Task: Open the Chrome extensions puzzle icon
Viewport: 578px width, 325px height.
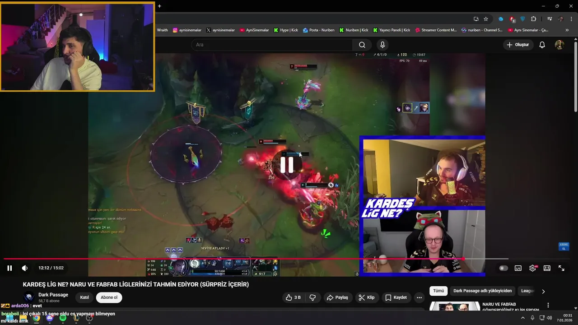Action: tap(534, 19)
